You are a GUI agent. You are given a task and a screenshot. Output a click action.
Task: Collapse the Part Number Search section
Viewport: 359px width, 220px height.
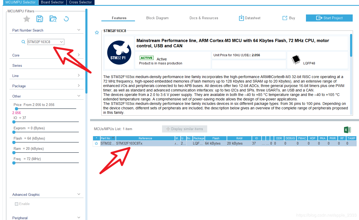pos(79,30)
